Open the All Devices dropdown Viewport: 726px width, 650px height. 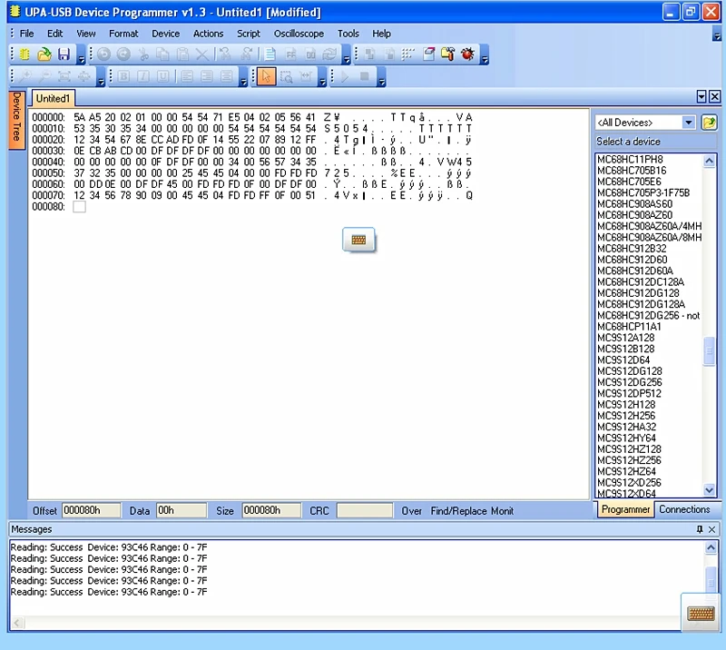[689, 123]
